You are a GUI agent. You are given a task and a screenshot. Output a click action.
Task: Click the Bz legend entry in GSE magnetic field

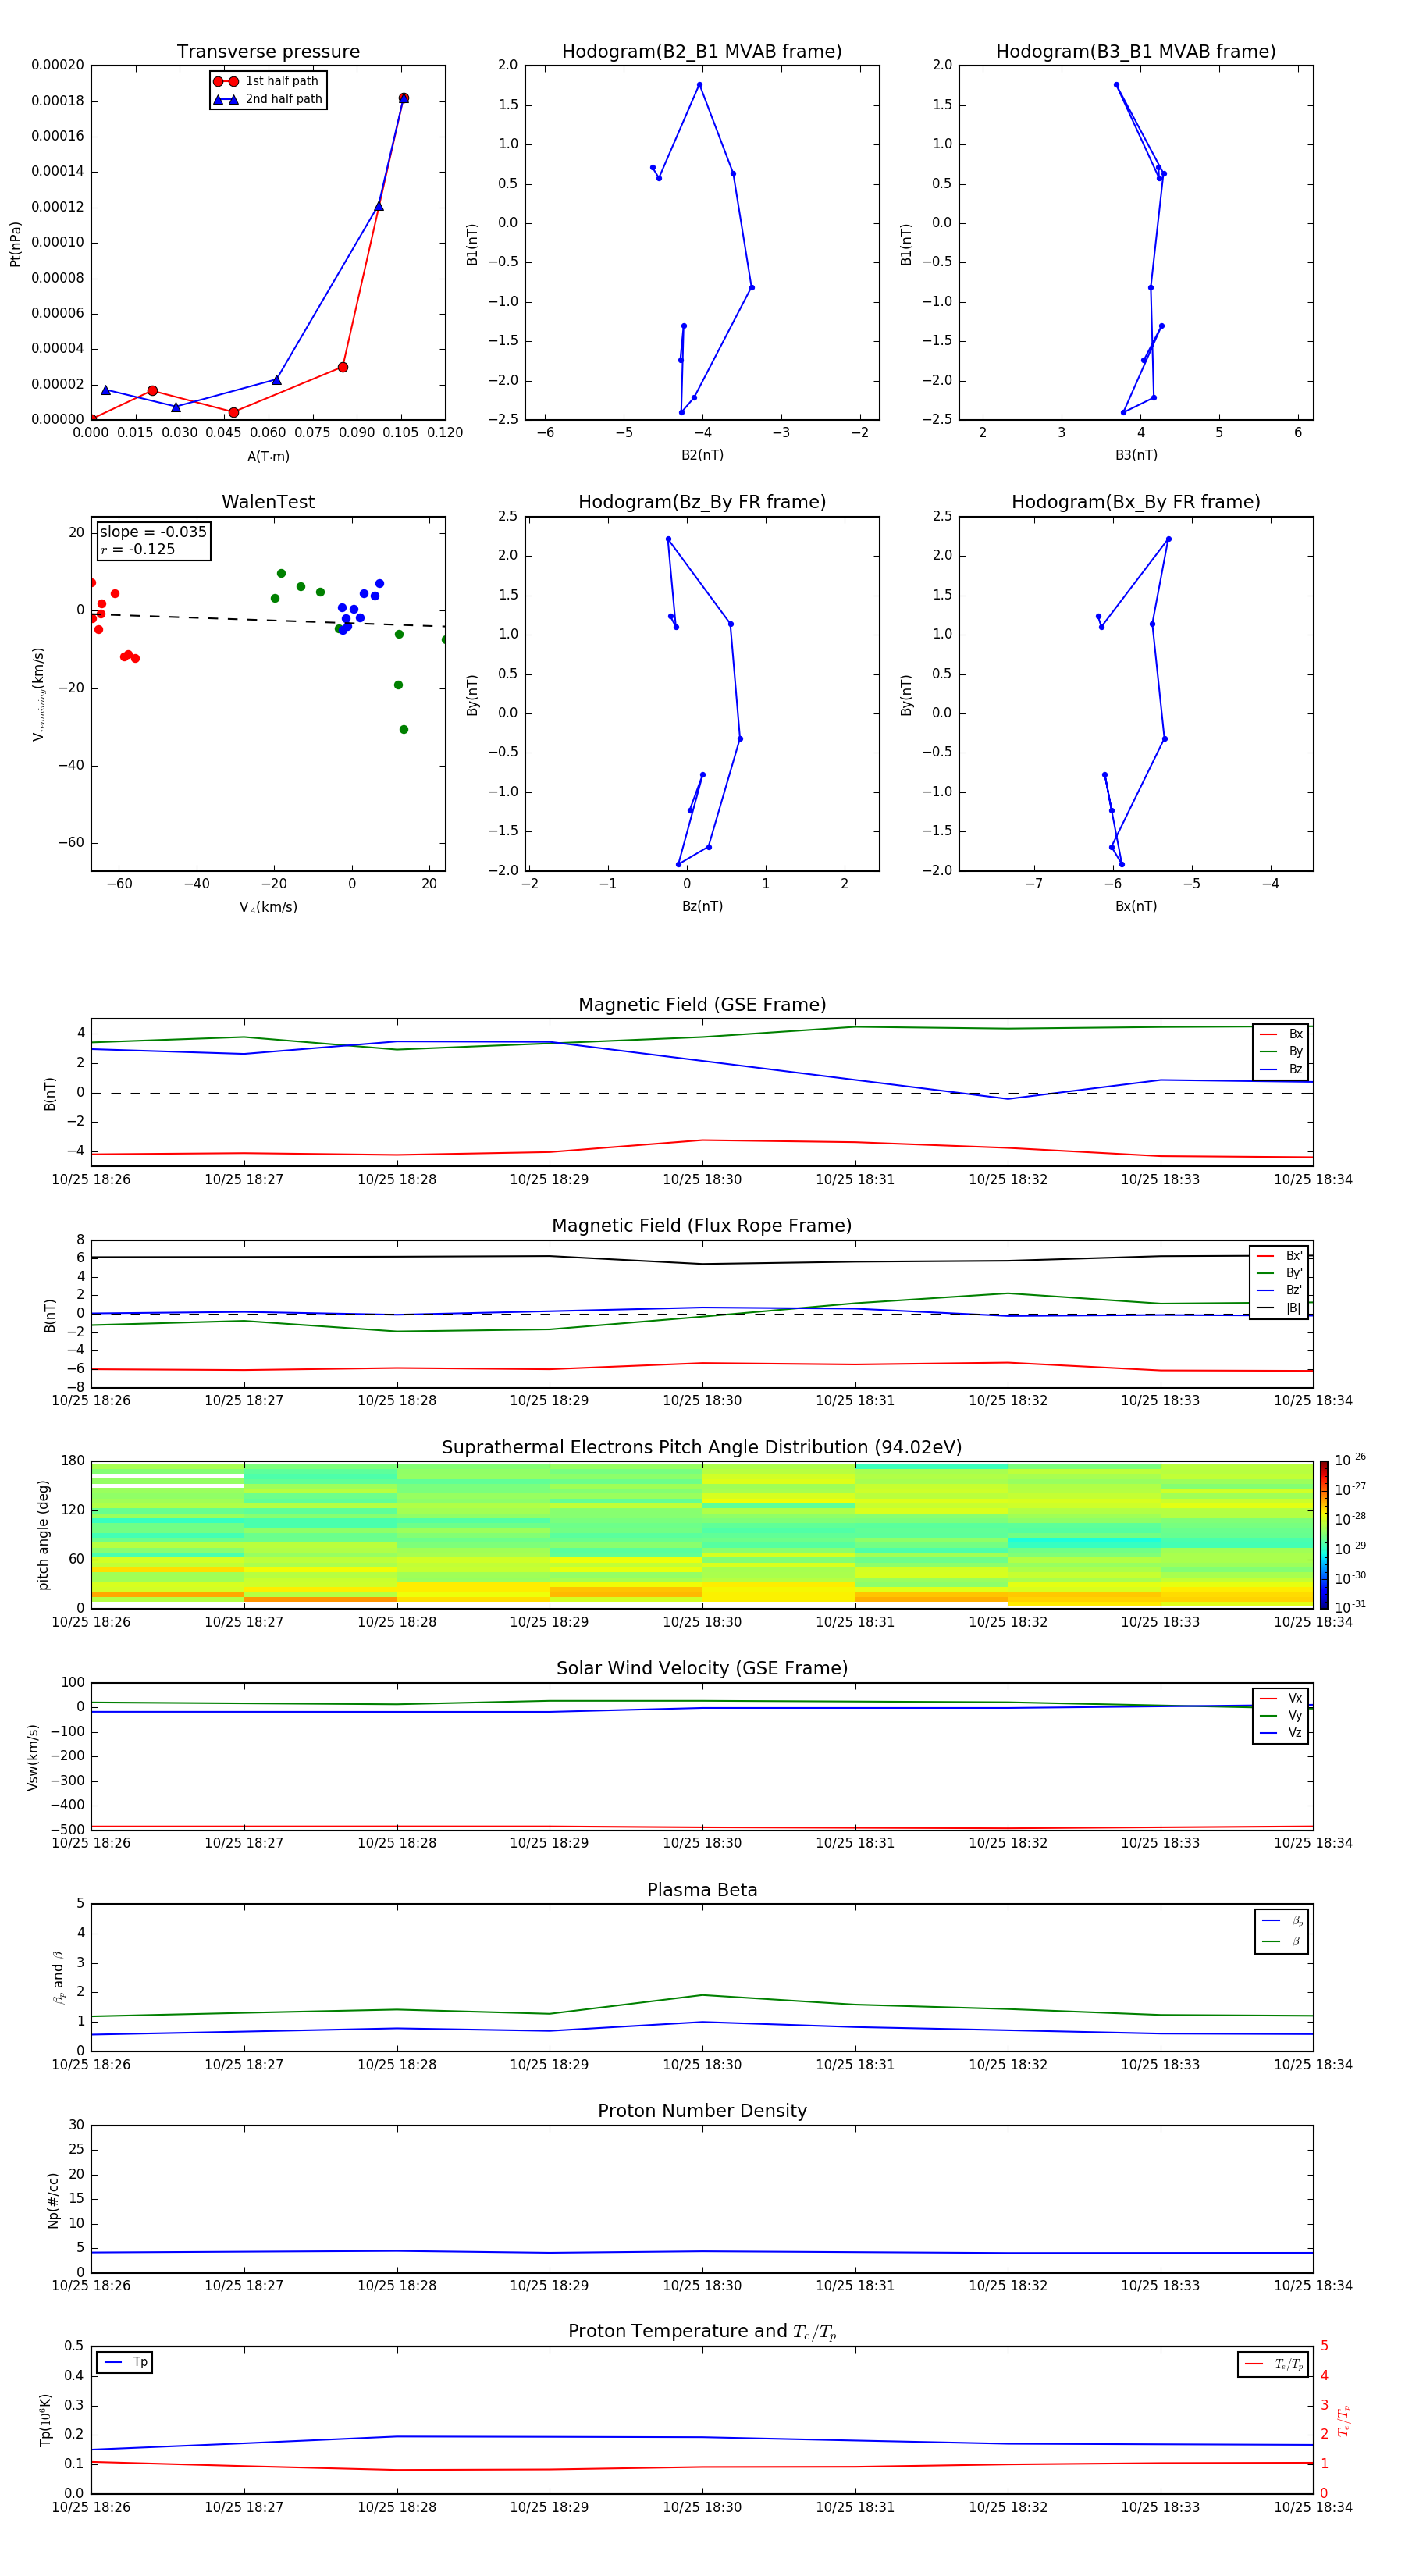point(1281,1070)
